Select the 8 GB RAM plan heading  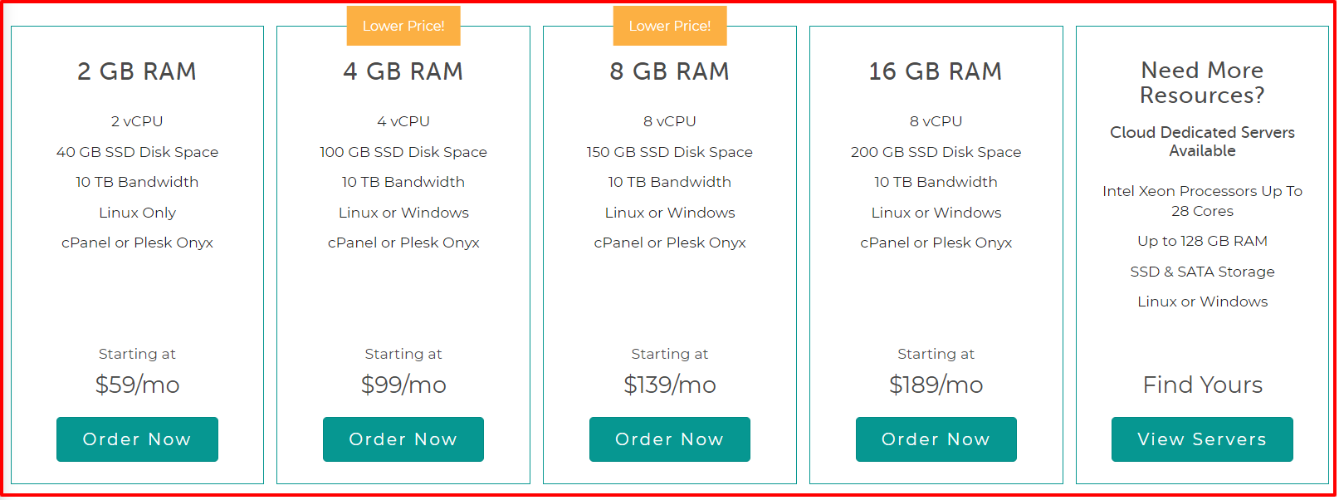(x=669, y=71)
